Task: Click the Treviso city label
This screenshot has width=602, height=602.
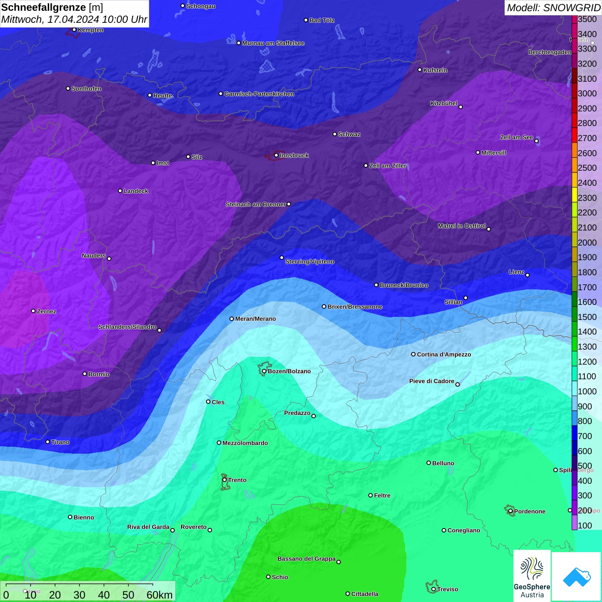Action: coord(448,589)
